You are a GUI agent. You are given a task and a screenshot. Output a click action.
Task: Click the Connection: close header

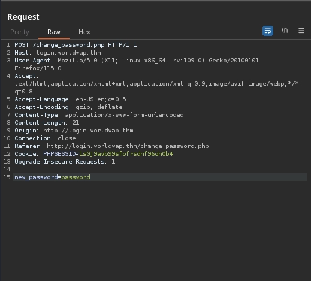(x=45, y=138)
